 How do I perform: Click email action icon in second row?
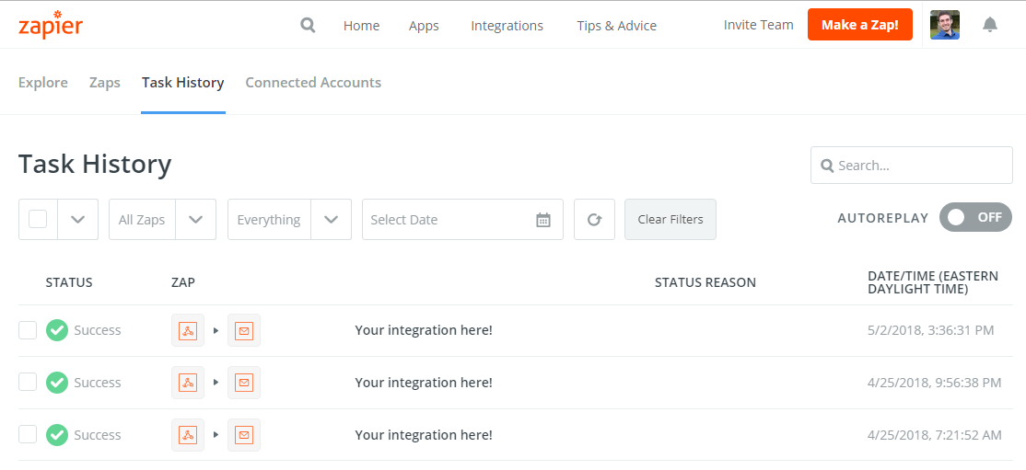(244, 383)
